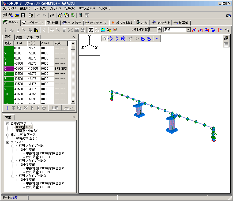Viewport: 233px width, 201px height.
Task: Select 動的荷重 <II-I-2> in run list
Action: click(x=38, y=172)
